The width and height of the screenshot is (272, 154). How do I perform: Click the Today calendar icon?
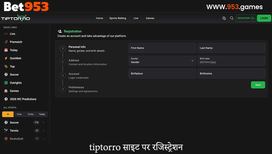coord(6,50)
